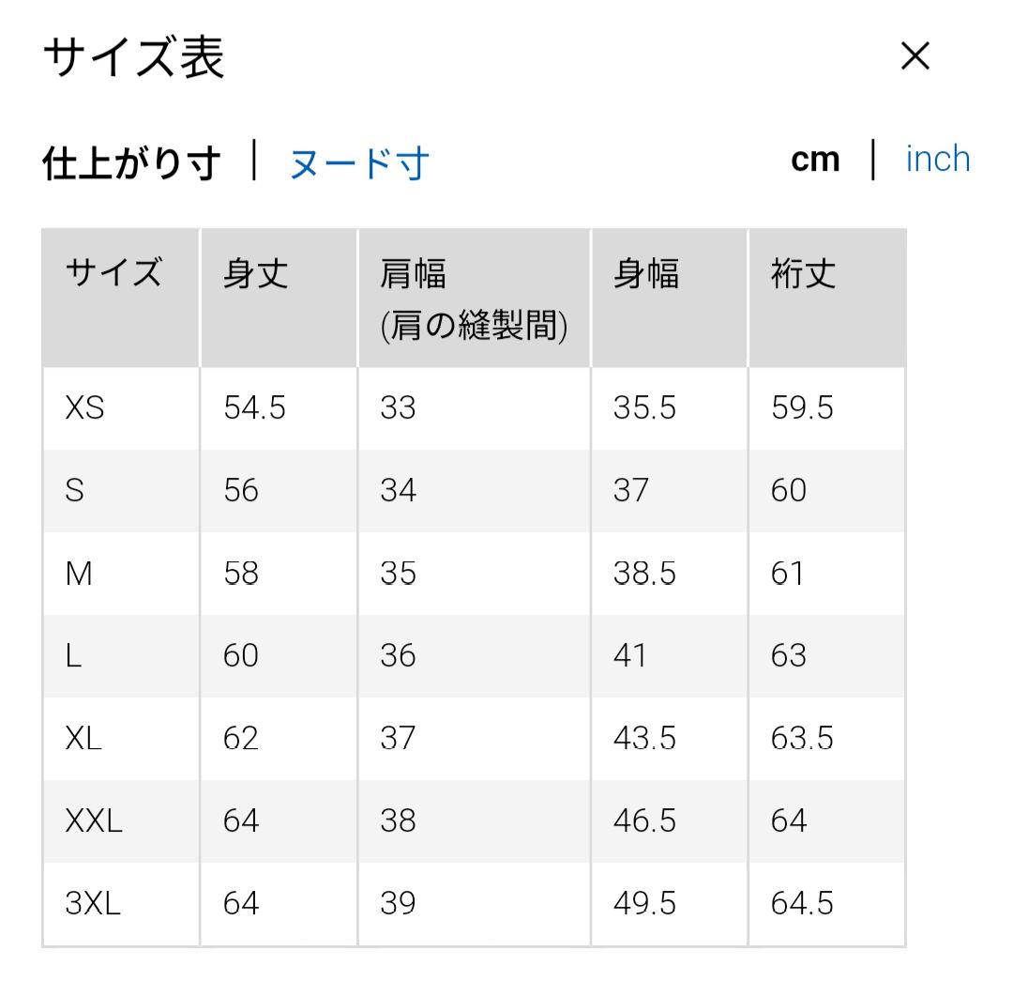Select the XXL size row label
1013x981 pixels.
[x=94, y=821]
